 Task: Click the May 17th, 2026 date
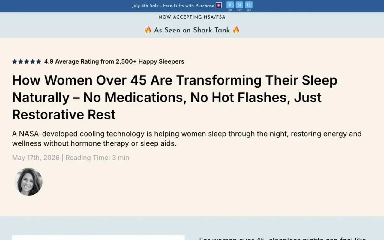(x=36, y=157)
